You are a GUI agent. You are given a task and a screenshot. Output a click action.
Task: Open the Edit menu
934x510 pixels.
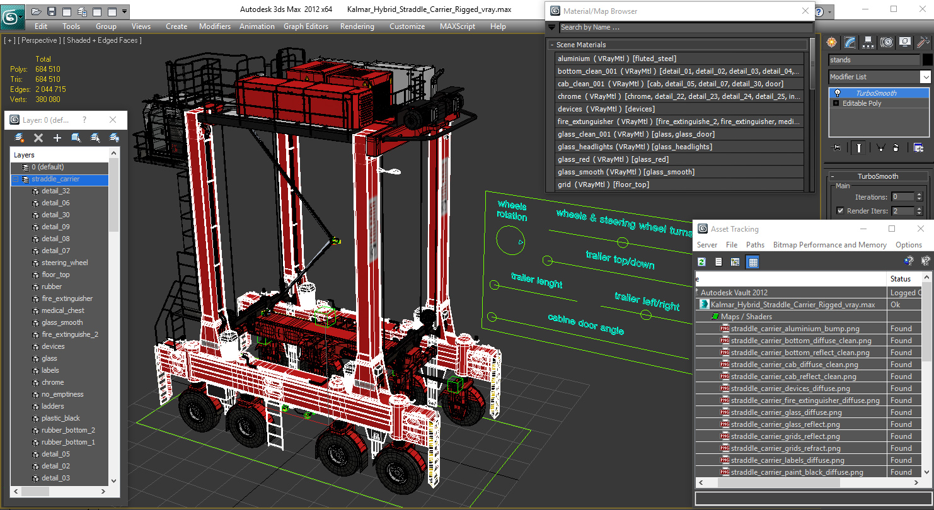pos(41,26)
